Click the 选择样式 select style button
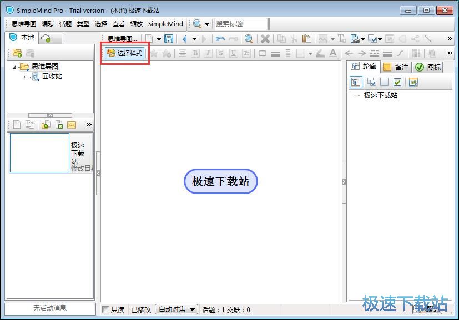Screen dimensions: 459x320 pyautogui.click(x=125, y=53)
